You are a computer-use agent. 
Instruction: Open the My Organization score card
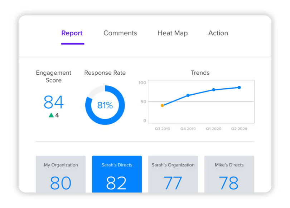pyautogui.click(x=61, y=174)
